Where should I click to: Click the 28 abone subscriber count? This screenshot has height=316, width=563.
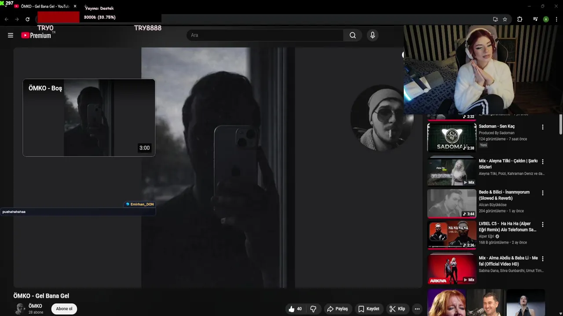[36, 312]
